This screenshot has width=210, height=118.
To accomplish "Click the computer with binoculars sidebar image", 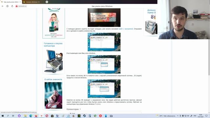I will coord(53,61).
